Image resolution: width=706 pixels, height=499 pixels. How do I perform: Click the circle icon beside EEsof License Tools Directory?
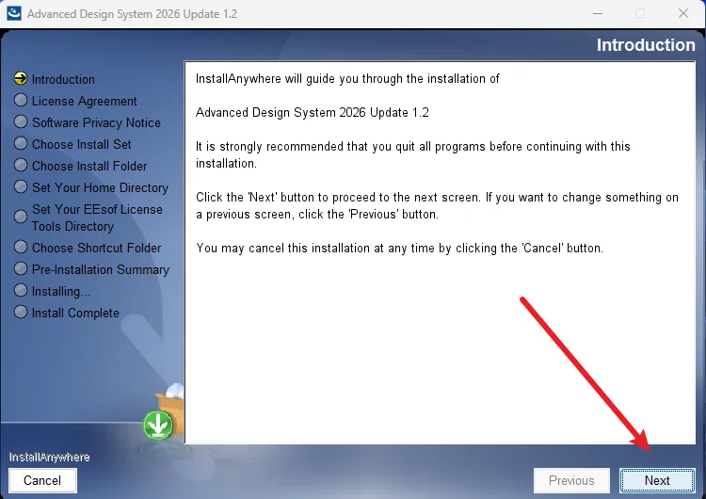click(x=21, y=217)
